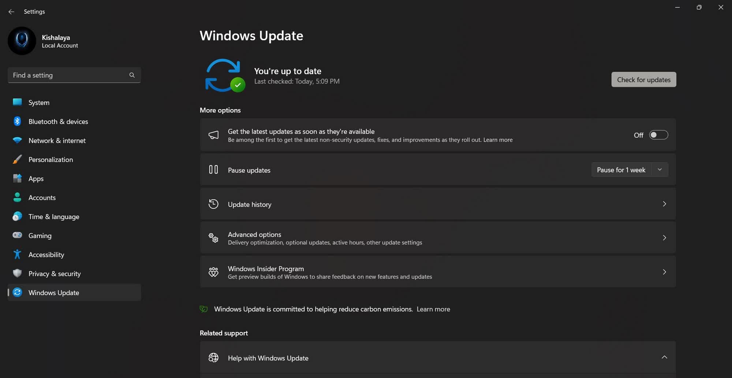Click the Privacy & security shield icon
The height and width of the screenshot is (378, 732).
point(17,273)
